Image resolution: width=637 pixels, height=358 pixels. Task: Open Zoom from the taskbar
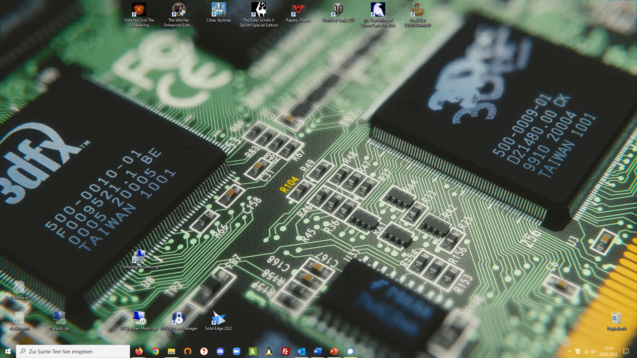coord(237,351)
